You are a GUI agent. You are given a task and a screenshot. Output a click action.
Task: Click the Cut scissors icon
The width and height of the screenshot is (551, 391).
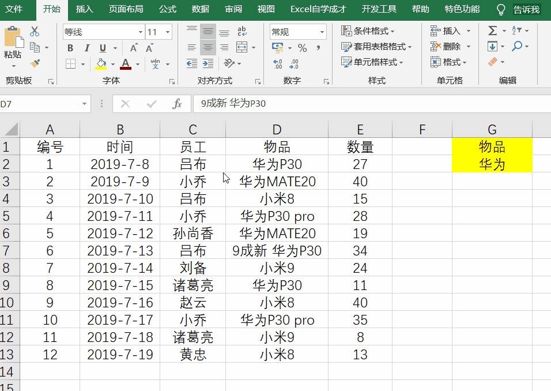coord(35,31)
